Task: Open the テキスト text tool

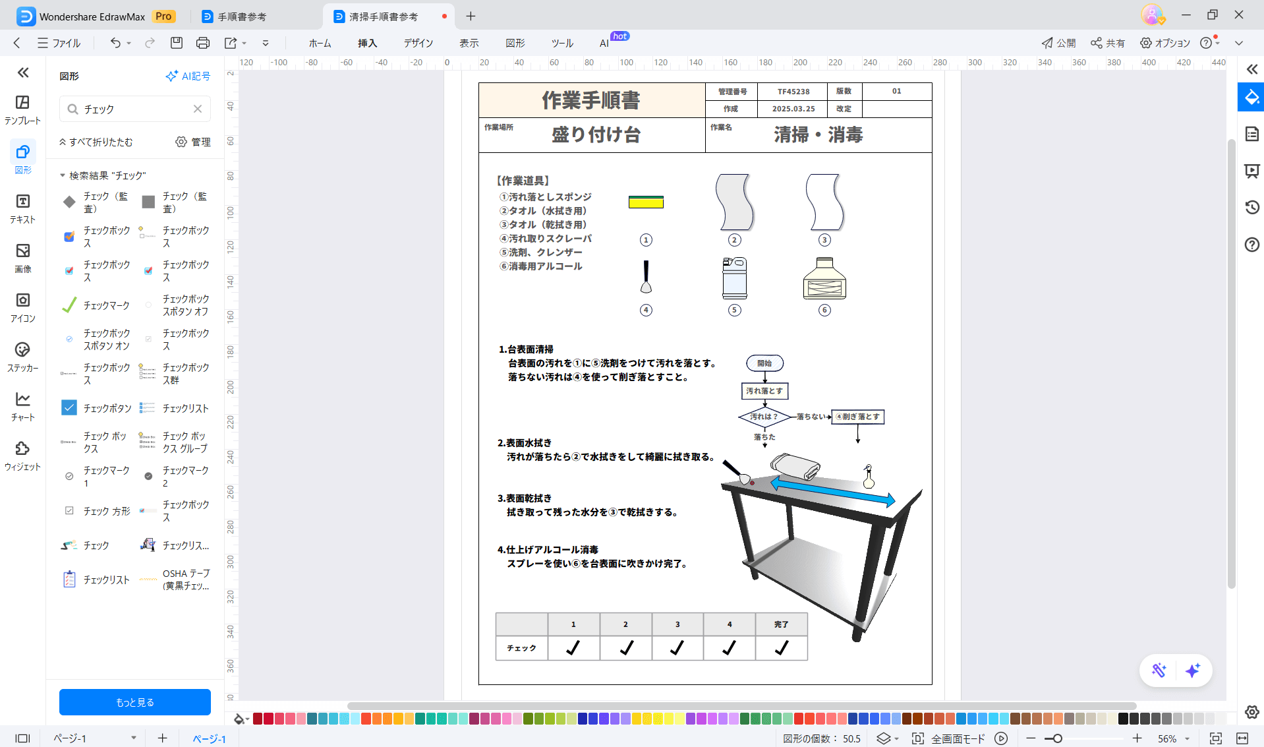Action: [22, 208]
